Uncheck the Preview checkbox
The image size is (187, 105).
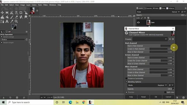(127, 92)
